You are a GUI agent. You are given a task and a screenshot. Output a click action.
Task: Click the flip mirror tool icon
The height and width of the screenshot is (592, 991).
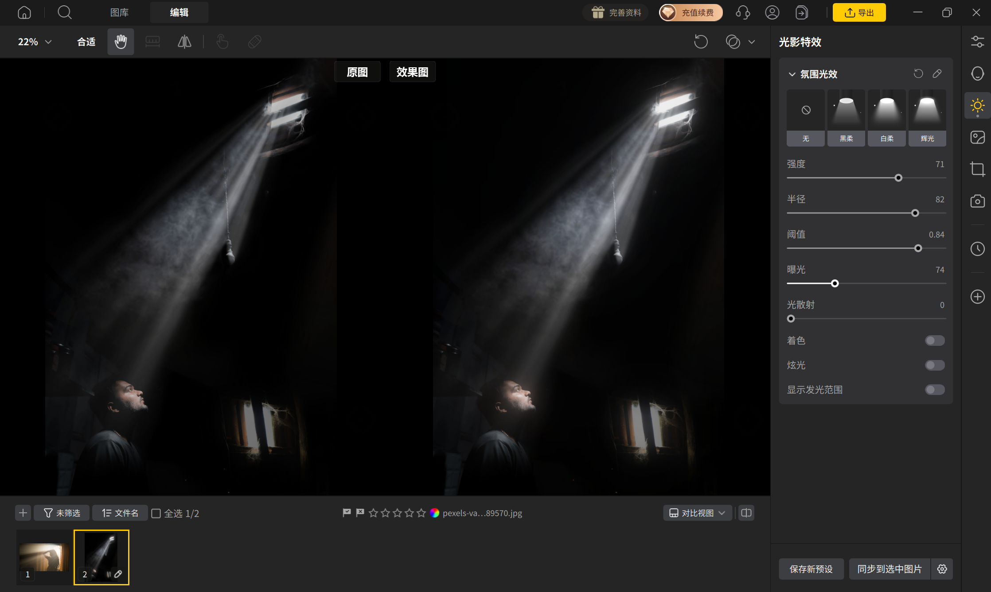point(184,42)
